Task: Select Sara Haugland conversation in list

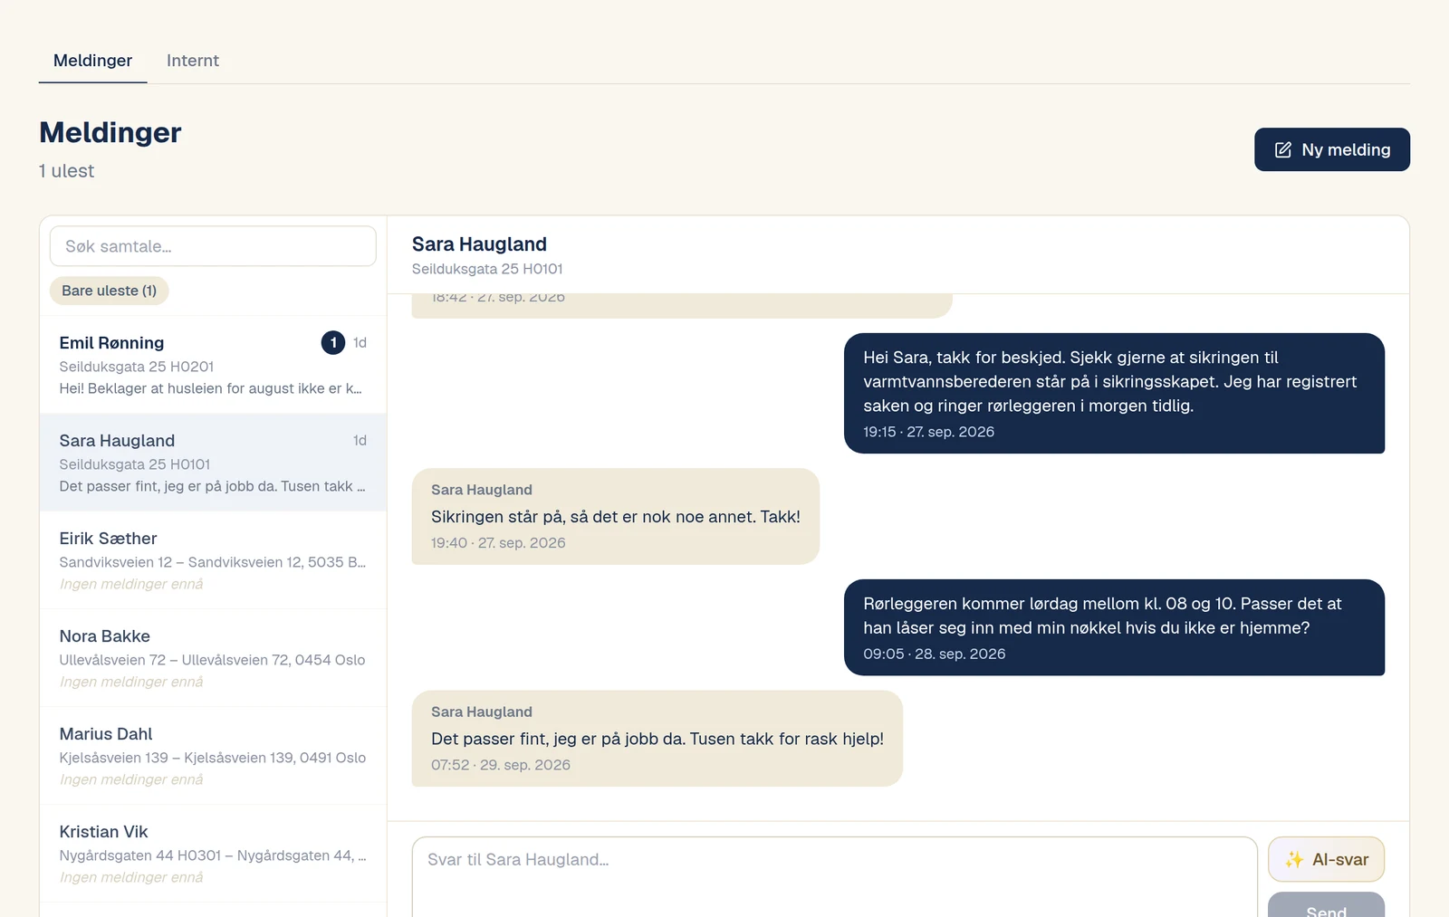Action: point(213,463)
